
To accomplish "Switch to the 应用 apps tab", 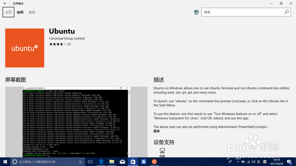I will (20, 12).
